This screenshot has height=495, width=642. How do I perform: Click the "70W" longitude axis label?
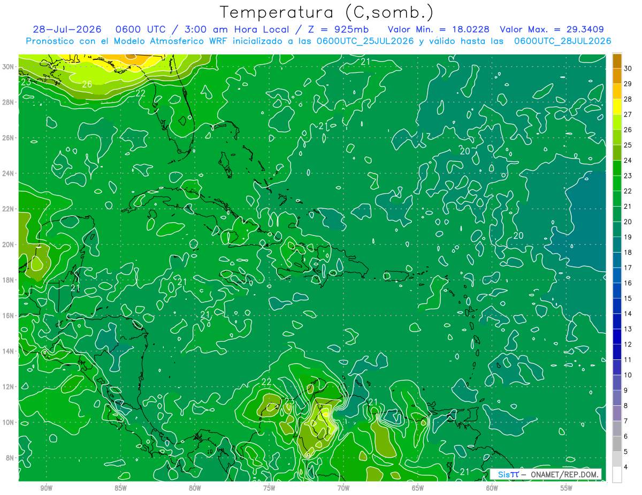coord(343,488)
